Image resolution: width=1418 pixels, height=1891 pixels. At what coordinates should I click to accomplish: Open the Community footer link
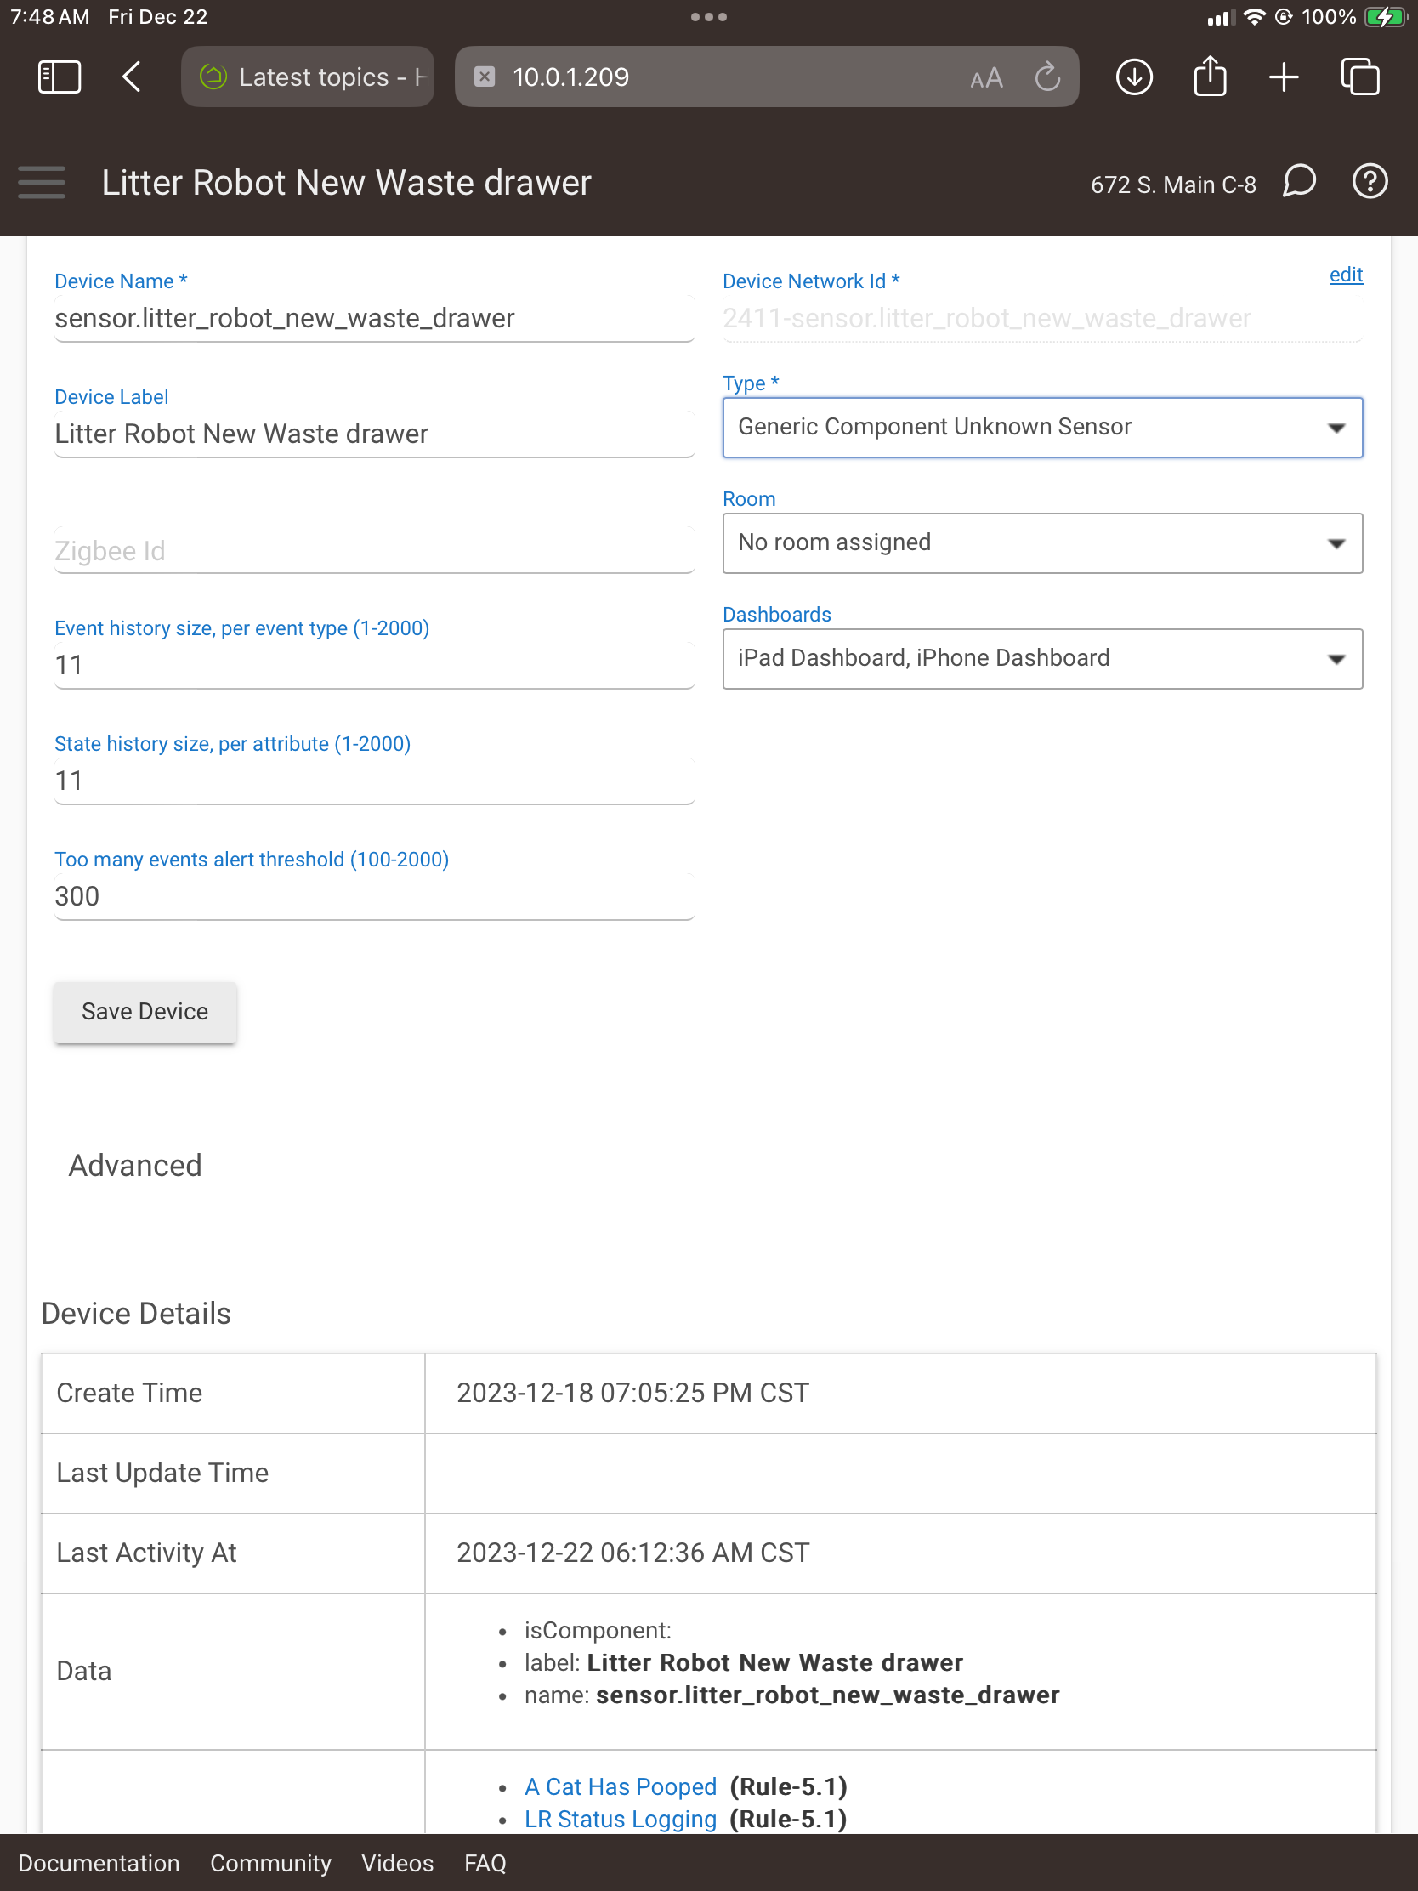point(271,1863)
